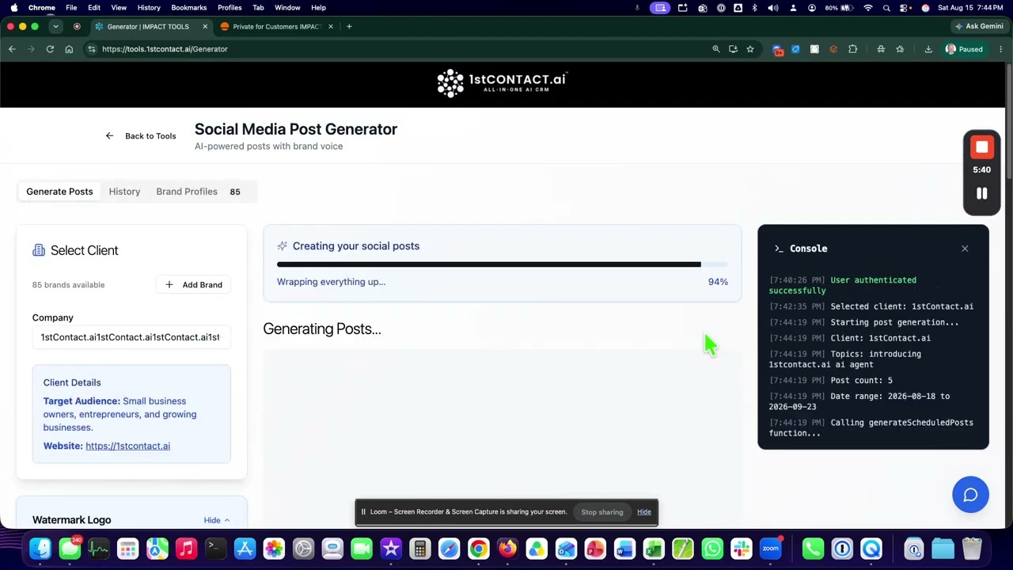Open the Chrome File menu

[71, 8]
